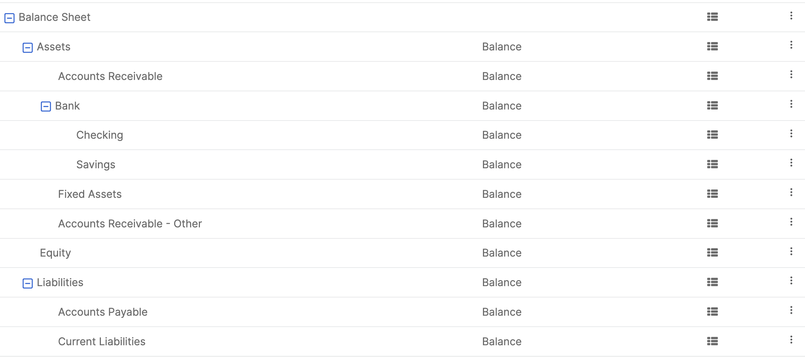805x357 pixels.
Task: Click Balance type for Current Liabilities
Action: tap(502, 341)
